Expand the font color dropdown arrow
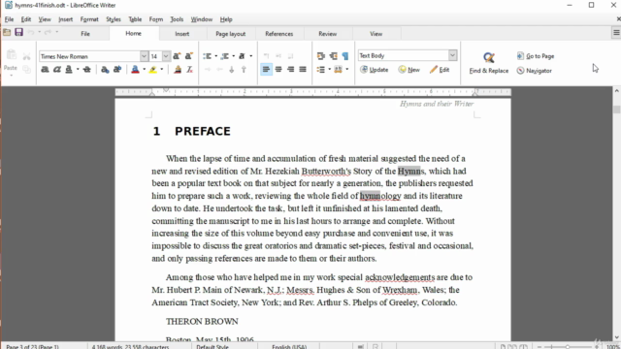The image size is (621, 349). pos(145,70)
